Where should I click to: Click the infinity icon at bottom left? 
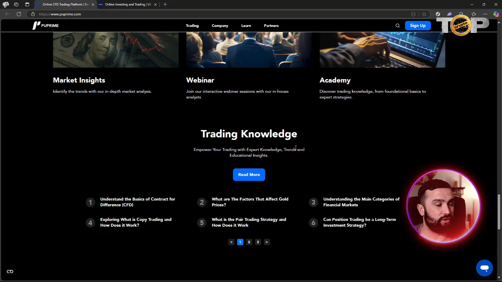[10, 272]
